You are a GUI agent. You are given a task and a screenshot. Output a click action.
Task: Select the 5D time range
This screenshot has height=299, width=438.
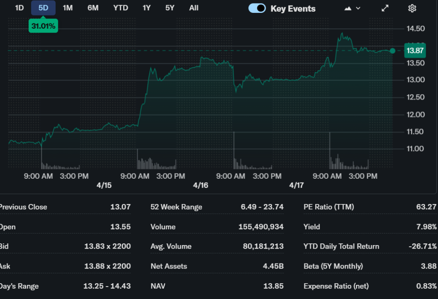click(43, 8)
